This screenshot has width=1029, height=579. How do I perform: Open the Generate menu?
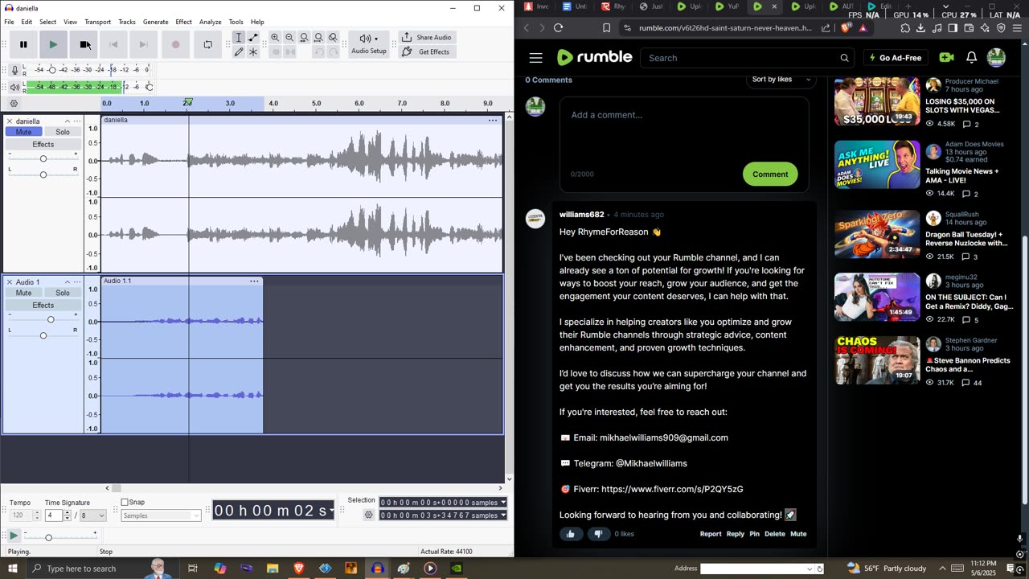pyautogui.click(x=155, y=22)
